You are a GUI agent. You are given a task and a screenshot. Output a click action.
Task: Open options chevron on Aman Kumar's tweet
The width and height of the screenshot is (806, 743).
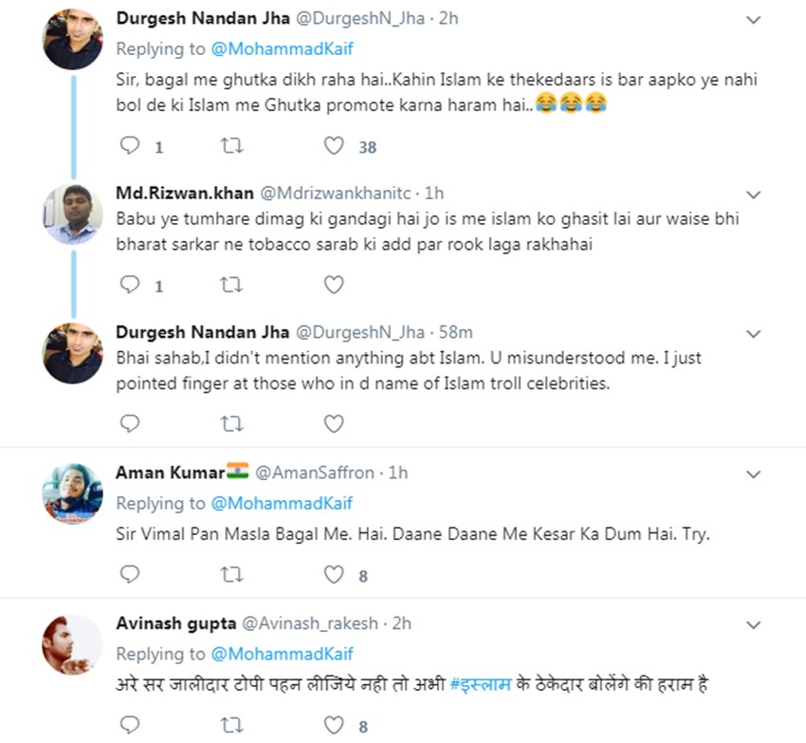click(753, 473)
